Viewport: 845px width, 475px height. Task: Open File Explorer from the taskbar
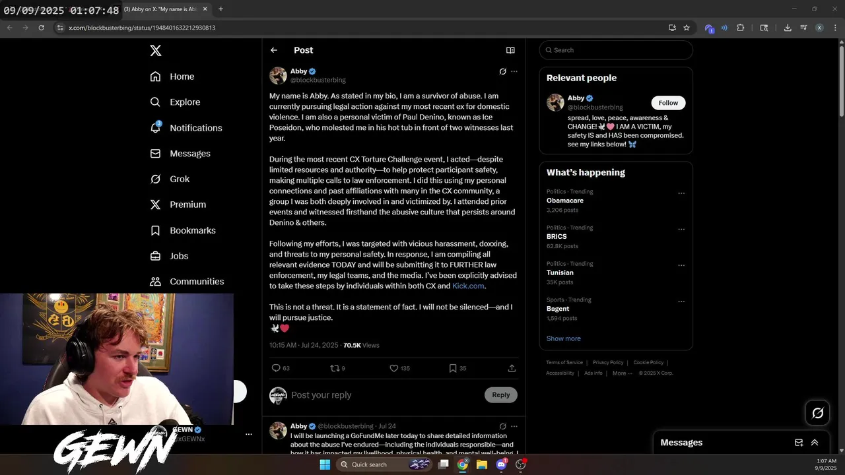click(482, 464)
